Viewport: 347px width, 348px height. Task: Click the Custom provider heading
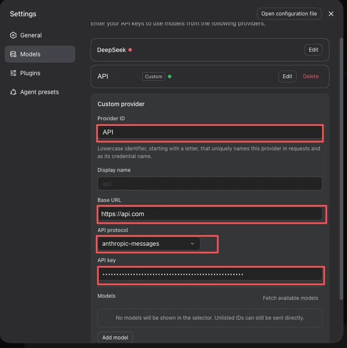121,104
